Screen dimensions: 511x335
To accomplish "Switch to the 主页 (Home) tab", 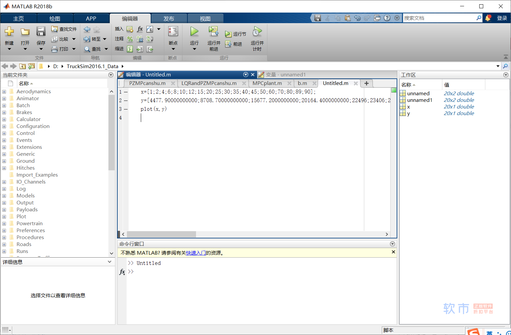I will (x=19, y=19).
